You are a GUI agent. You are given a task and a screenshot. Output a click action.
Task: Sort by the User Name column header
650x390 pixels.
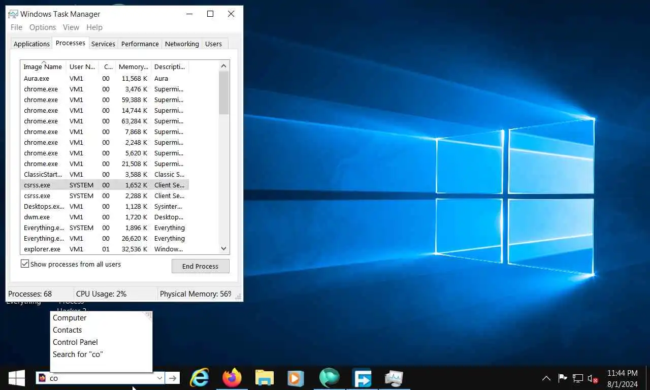(82, 67)
